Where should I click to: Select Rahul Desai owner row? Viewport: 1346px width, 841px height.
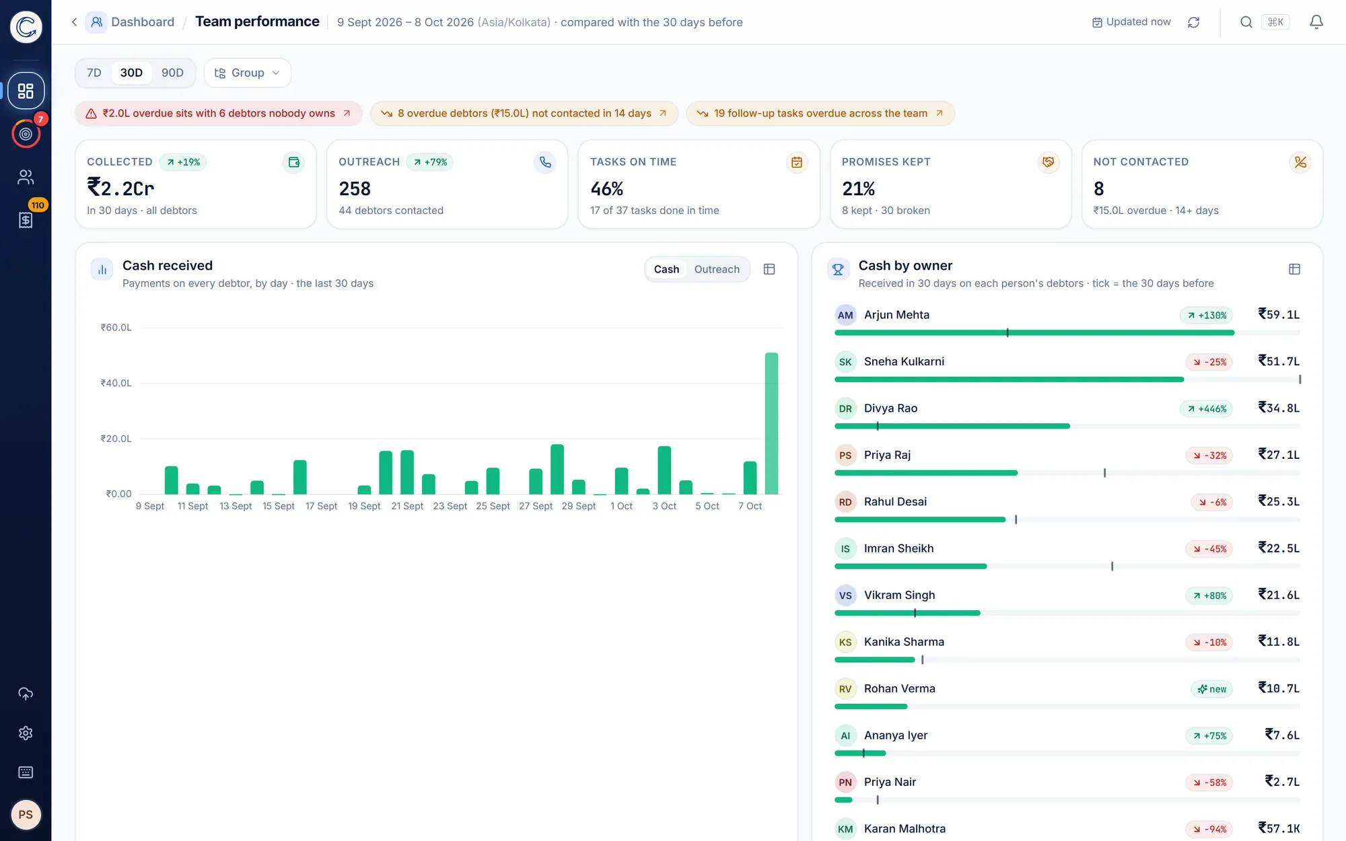1067,509
